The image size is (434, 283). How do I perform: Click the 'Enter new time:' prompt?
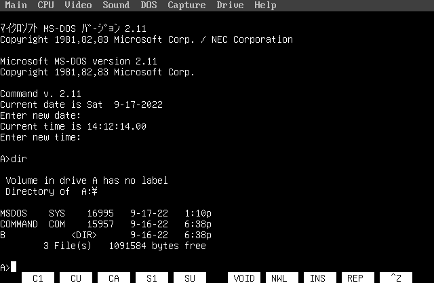(x=41, y=137)
